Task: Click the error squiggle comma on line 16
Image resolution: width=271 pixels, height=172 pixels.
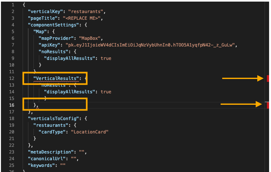Action: pyautogui.click(x=38, y=106)
